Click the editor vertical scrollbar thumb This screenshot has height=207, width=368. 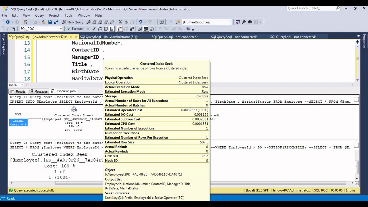point(357,59)
